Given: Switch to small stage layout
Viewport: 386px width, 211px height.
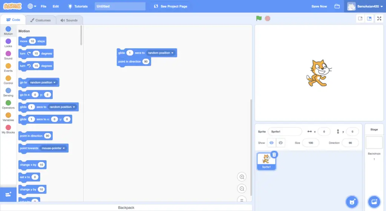Looking at the screenshot, I should (360, 19).
